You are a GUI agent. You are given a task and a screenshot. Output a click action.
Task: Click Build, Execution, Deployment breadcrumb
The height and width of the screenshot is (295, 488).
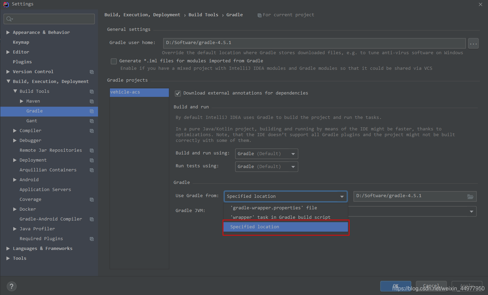(142, 15)
